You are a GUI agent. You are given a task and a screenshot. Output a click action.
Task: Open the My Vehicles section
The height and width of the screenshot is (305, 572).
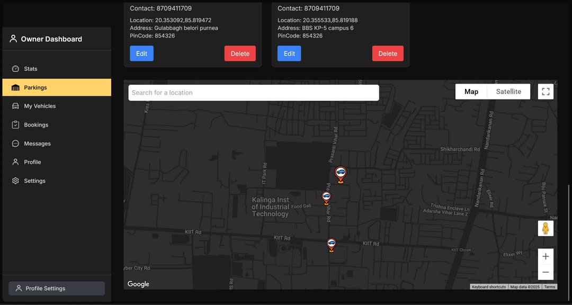(15, 105)
